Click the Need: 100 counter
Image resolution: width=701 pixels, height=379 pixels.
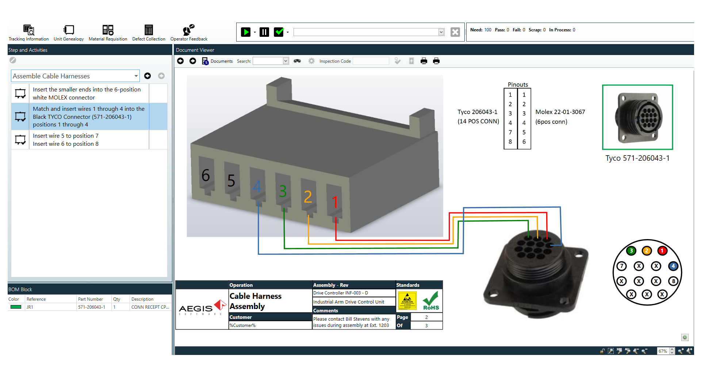point(480,30)
